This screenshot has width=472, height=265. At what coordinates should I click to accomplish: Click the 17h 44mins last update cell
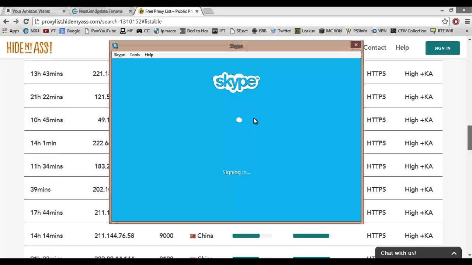46,213
